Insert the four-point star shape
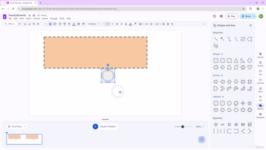Viewport: 266px width, 150px height. pyautogui.click(x=243, y=103)
